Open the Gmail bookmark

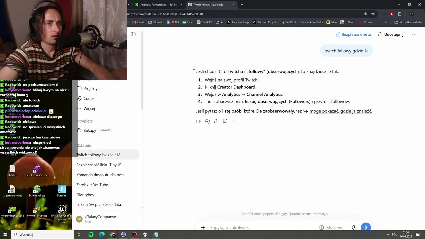click(x=138, y=22)
